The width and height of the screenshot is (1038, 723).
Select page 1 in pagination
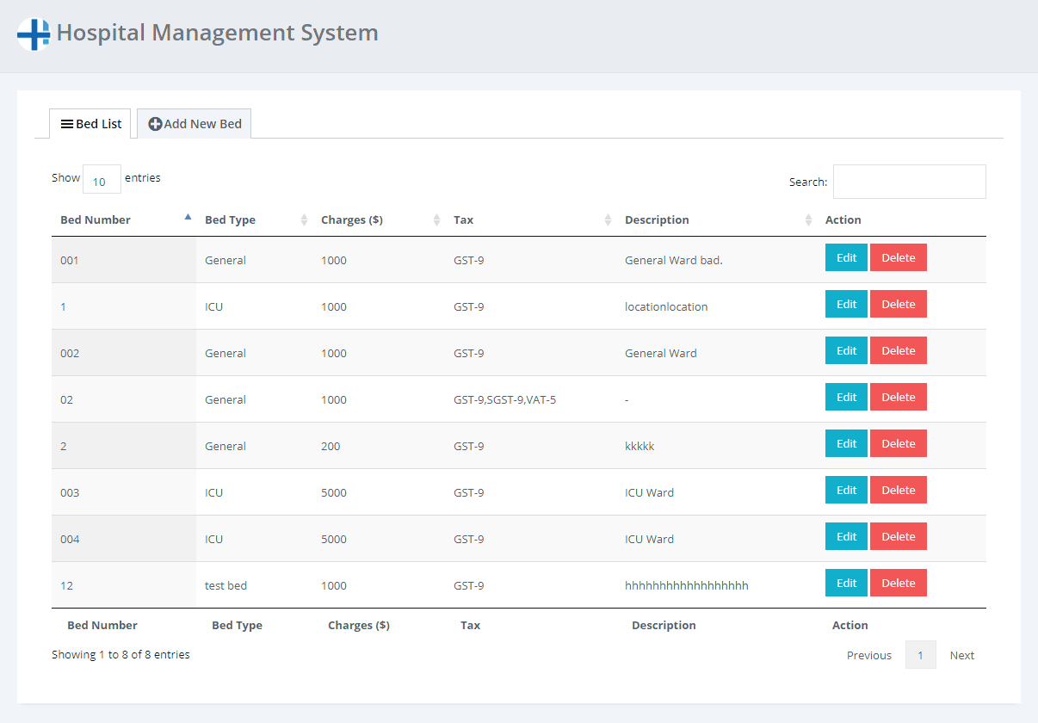[920, 655]
